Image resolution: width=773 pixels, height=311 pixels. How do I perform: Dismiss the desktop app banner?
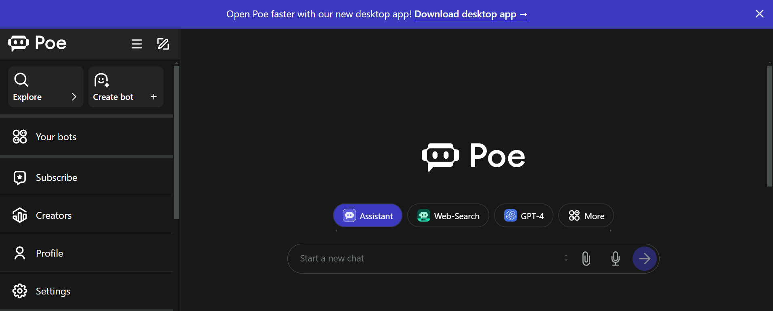coord(759,14)
